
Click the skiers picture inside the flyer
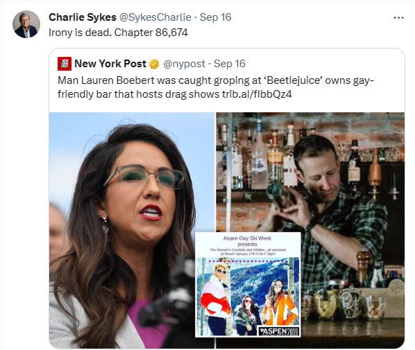pos(248,297)
